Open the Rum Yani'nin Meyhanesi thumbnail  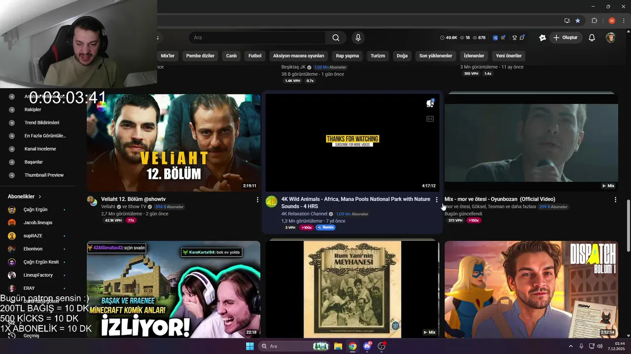352,289
